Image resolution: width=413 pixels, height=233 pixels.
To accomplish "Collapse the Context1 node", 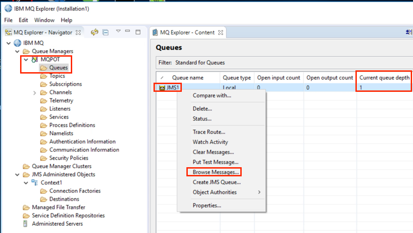I will tap(26, 183).
